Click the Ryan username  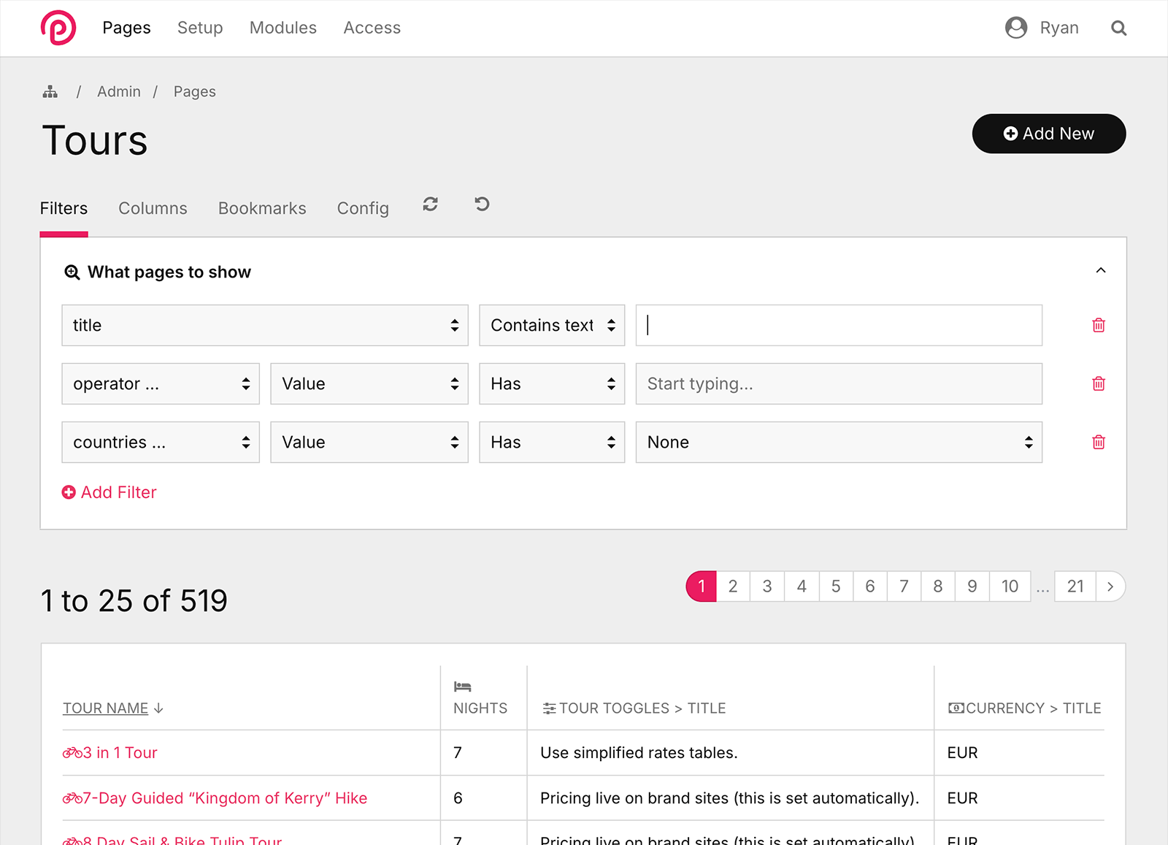pos(1059,28)
